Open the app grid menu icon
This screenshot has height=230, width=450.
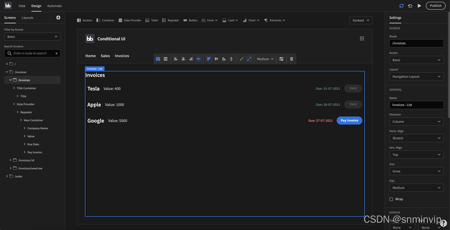[x=362, y=38]
